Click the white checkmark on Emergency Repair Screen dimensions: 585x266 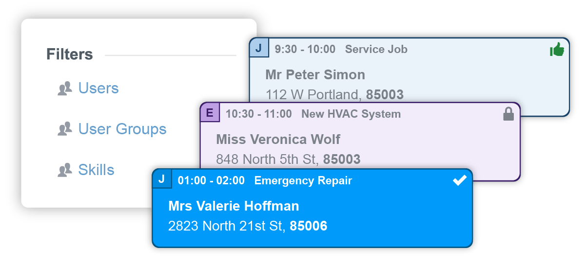pyautogui.click(x=459, y=180)
